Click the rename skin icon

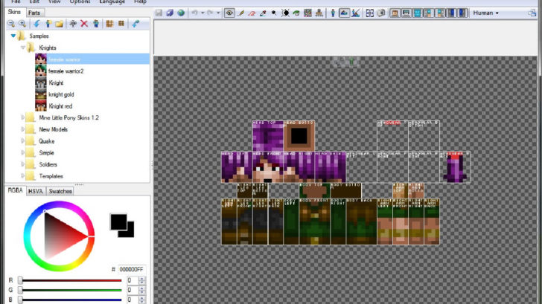(73, 24)
